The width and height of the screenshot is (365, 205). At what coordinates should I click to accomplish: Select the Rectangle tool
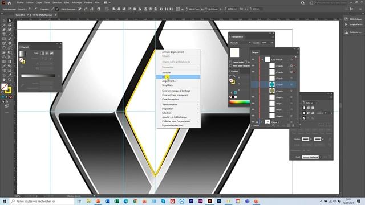click(4, 39)
